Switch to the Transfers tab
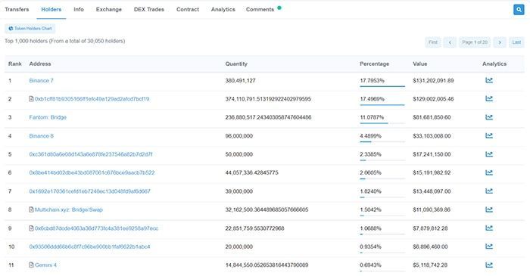Screen dimensions: 530x276 pyautogui.click(x=17, y=9)
